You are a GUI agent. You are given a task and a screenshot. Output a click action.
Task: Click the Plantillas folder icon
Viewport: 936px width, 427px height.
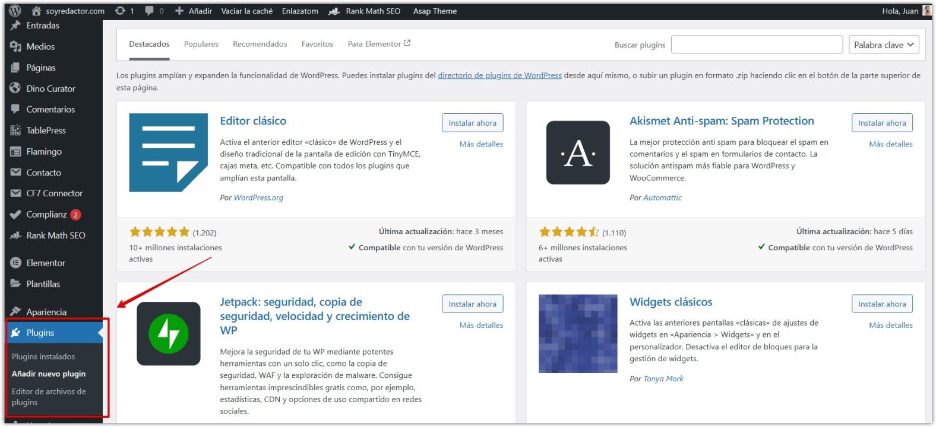click(x=15, y=283)
